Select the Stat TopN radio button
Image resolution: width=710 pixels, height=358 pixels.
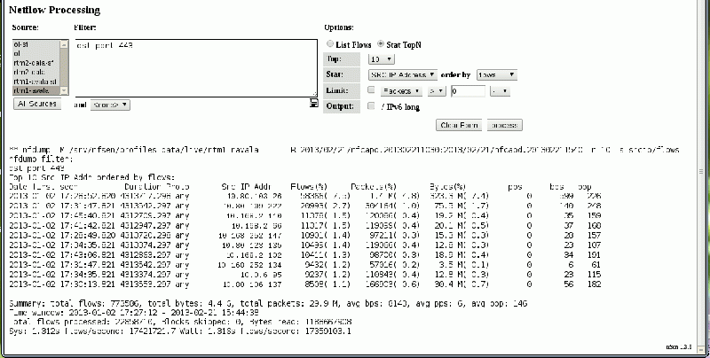coord(381,43)
